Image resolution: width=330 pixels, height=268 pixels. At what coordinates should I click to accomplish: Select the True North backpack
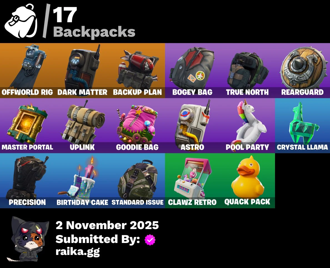click(x=247, y=71)
